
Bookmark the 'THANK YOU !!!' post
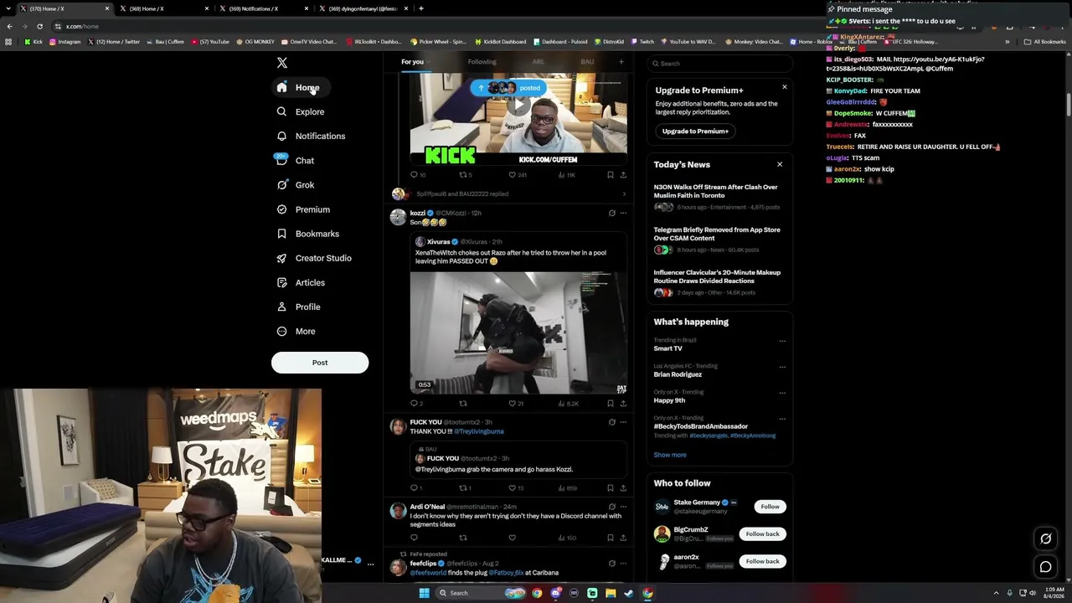pos(611,488)
